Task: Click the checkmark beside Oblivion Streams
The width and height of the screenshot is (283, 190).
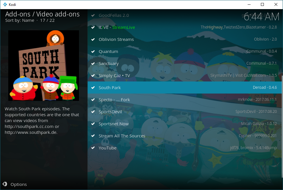Action: [93, 39]
